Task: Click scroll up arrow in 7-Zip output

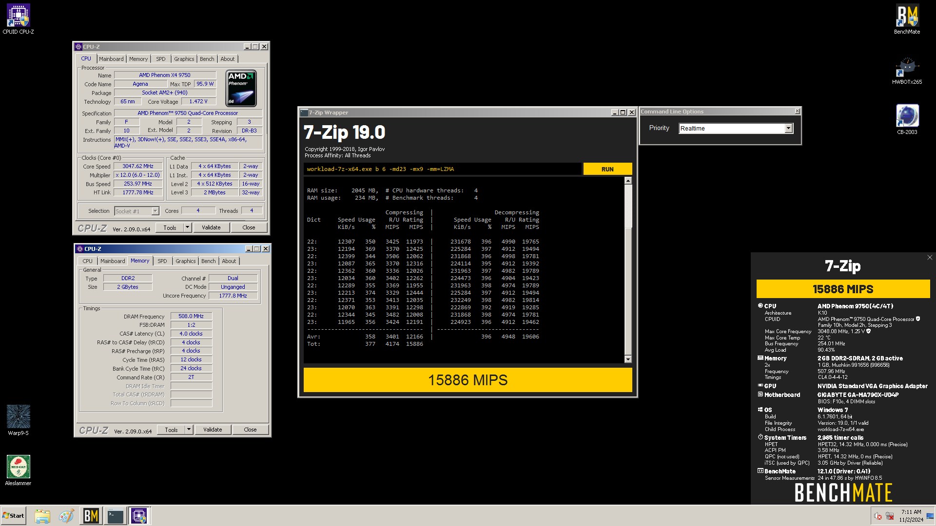Action: pos(628,181)
